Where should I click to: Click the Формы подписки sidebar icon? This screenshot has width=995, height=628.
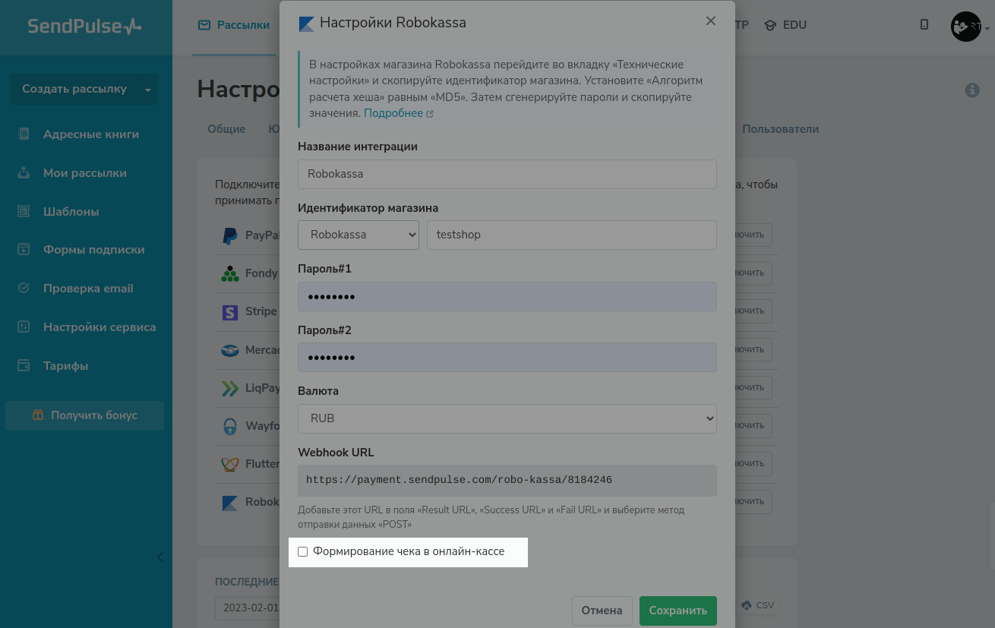(24, 249)
